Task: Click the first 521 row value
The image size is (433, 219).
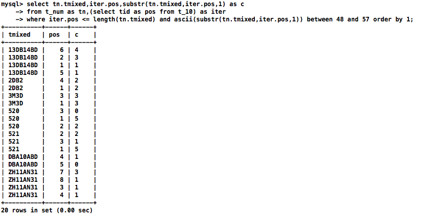Action: [14, 134]
